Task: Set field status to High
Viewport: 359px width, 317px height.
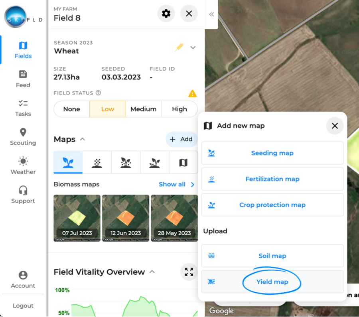Action: tap(179, 109)
